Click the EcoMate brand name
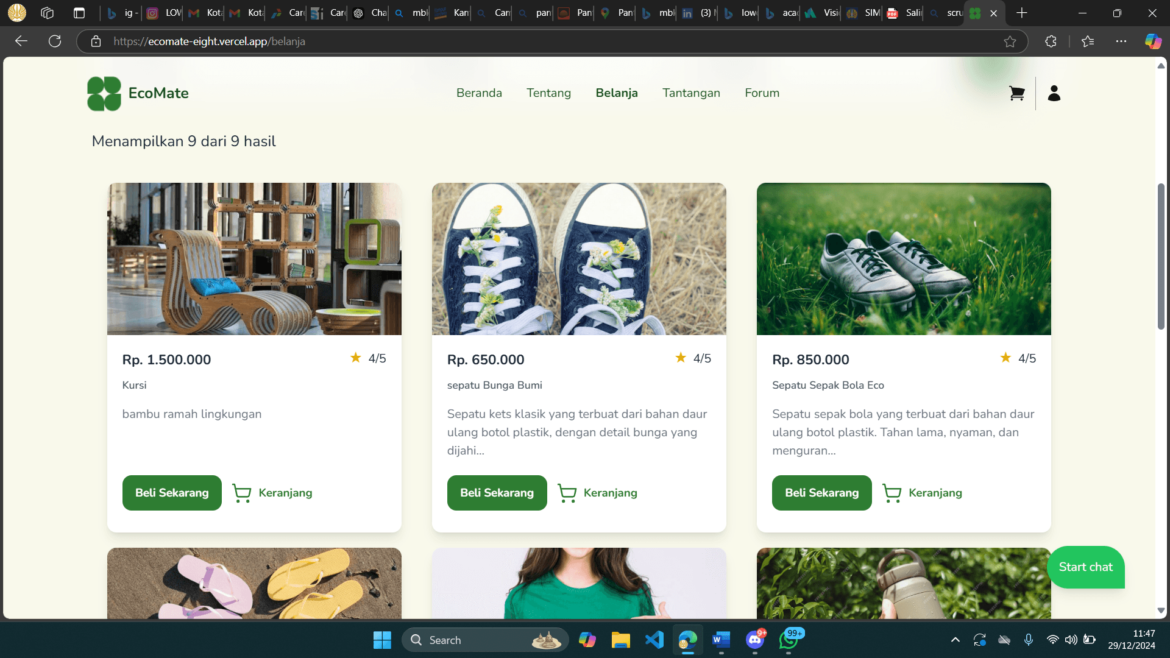 coord(158,93)
